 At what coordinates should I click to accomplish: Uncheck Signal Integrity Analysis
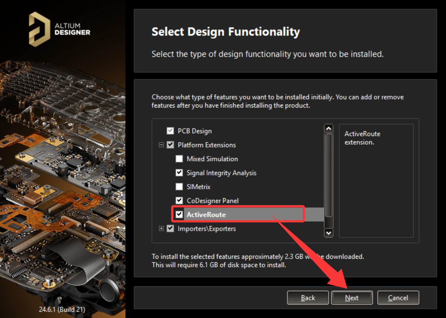click(x=179, y=173)
